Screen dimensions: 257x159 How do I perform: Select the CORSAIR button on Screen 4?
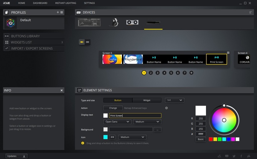pyautogui.click(x=244, y=59)
